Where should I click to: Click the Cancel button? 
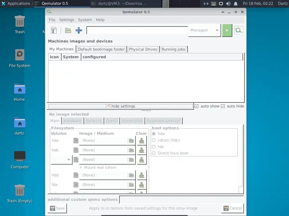pos(233,208)
